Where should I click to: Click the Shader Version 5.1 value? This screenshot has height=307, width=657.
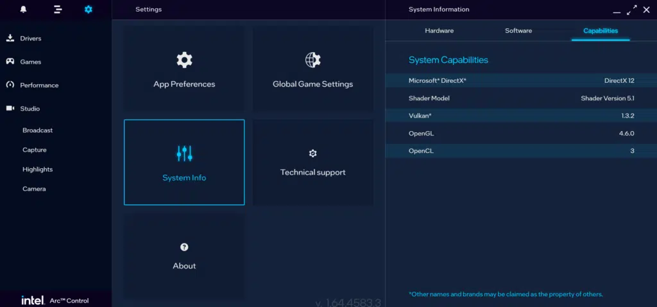608,98
